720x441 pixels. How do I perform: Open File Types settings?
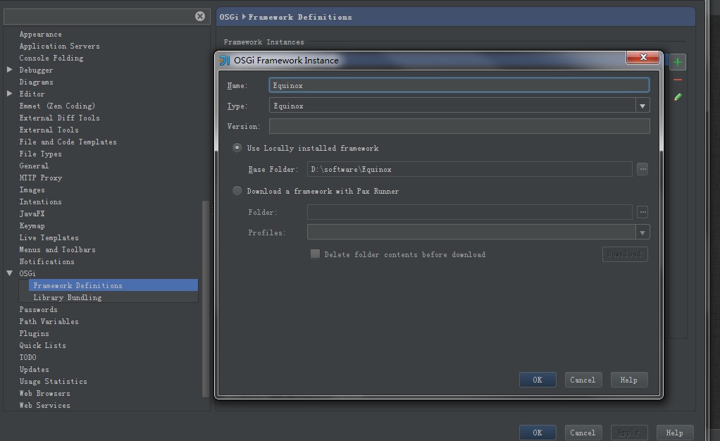40,154
